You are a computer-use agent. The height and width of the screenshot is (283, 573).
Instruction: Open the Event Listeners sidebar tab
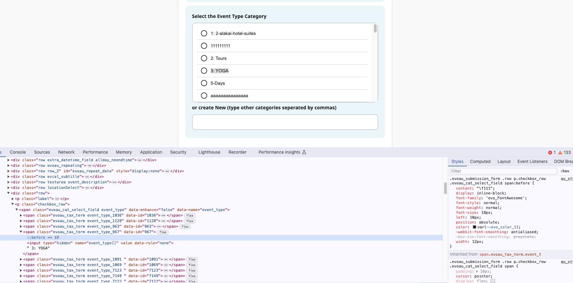tap(532, 162)
